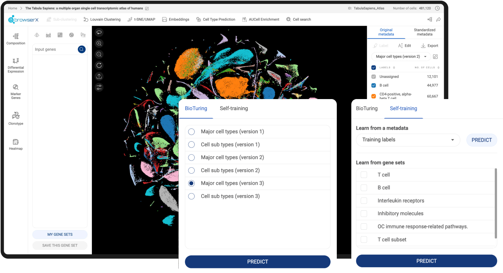
Task: Select Major cell types (version 1) radio
Action: tap(191, 132)
